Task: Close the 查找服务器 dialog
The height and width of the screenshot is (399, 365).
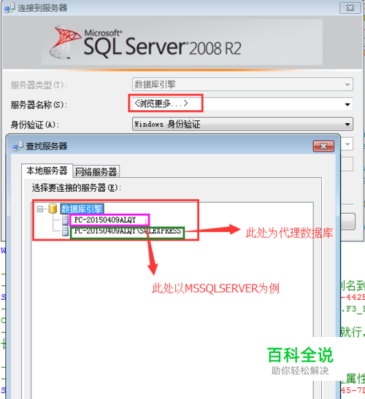Action: click(323, 147)
